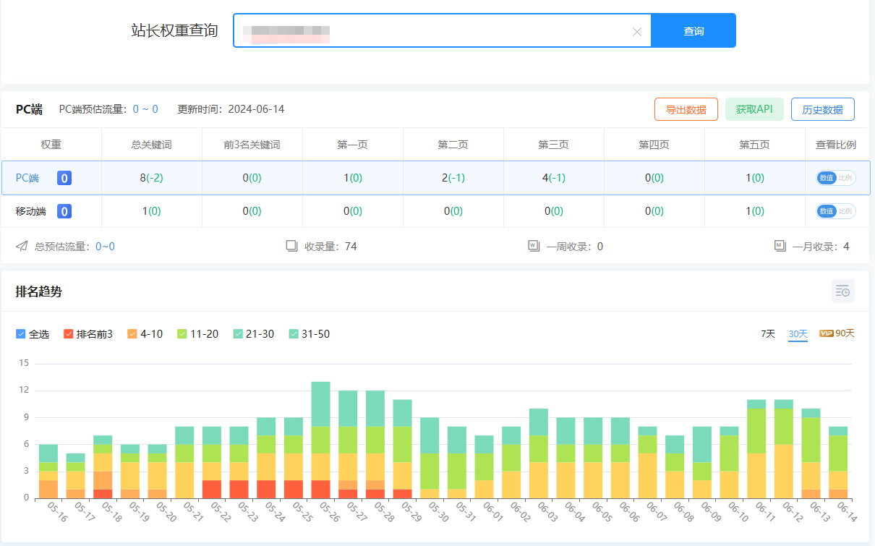
Task: Clear the search field with the X icon
Action: 637,31
